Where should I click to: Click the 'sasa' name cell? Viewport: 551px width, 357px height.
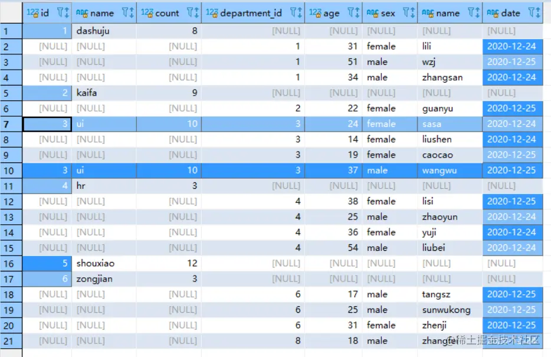pyautogui.click(x=450, y=124)
